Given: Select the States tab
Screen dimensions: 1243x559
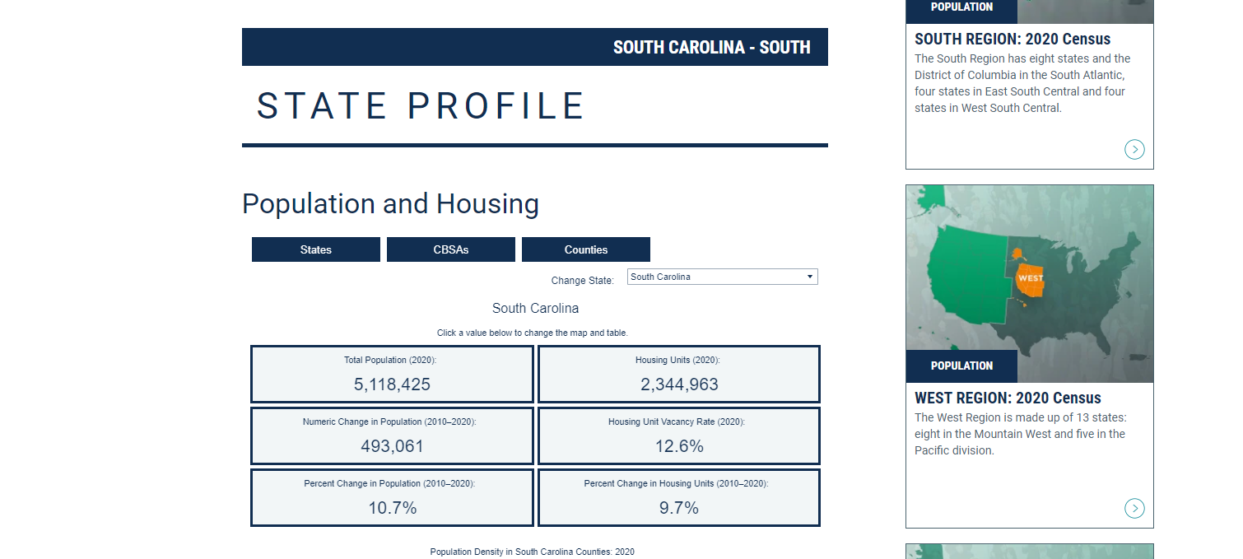Looking at the screenshot, I should tap(315, 249).
